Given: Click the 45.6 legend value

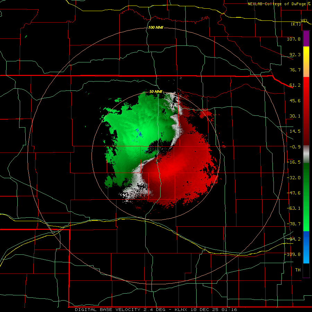Looking at the screenshot, I should coord(295,101).
